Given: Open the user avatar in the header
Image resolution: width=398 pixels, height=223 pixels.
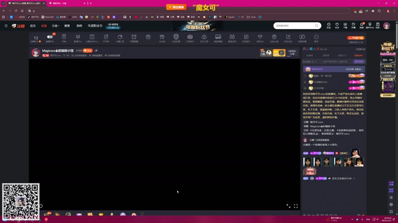Looking at the screenshot, I should pyautogui.click(x=387, y=26).
